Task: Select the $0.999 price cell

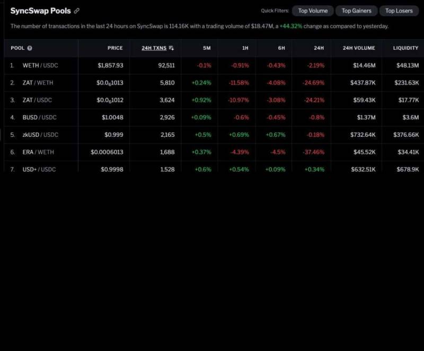Action: coord(114,135)
